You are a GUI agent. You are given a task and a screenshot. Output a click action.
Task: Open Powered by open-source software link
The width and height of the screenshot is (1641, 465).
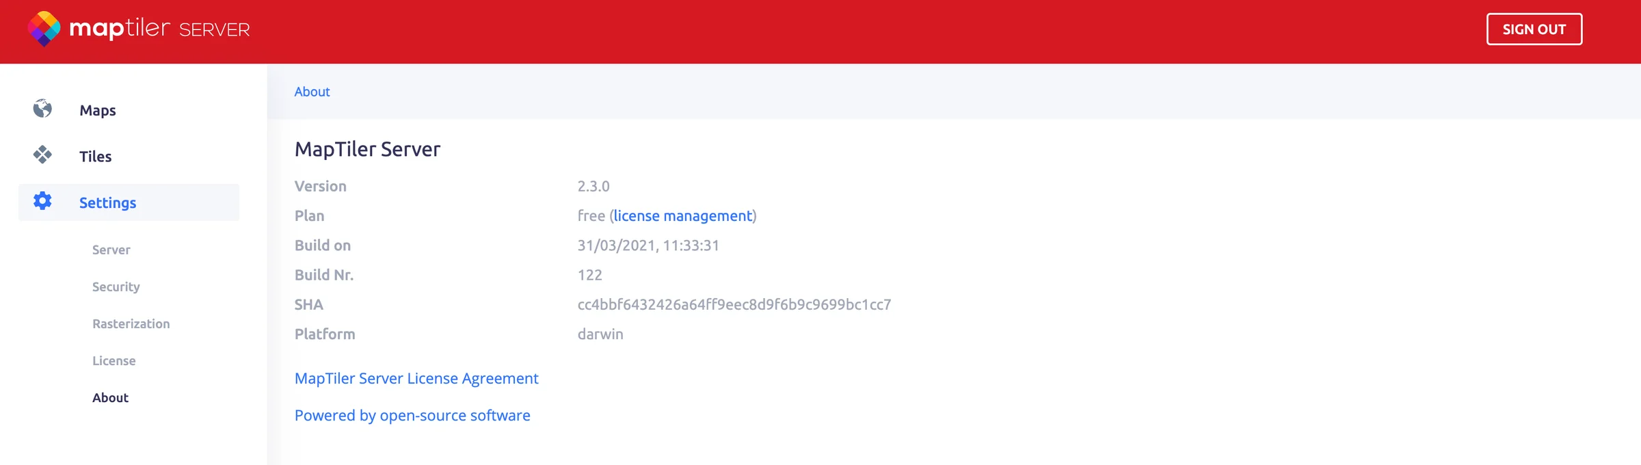412,415
